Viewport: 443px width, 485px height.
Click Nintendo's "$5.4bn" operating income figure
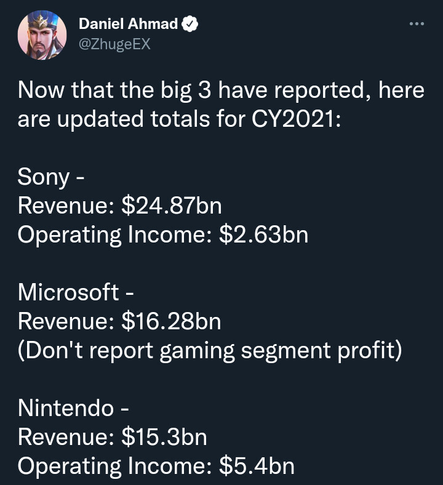[x=257, y=465]
